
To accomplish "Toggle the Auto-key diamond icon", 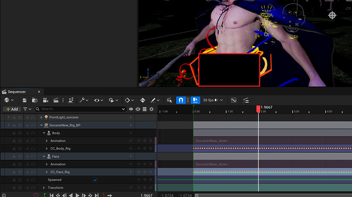I will click(142, 100).
